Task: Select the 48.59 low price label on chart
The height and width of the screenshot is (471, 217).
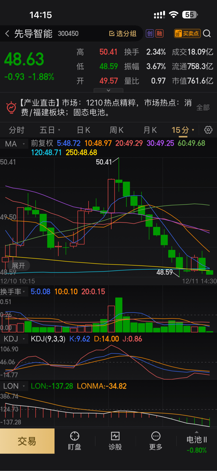Action: [164, 272]
